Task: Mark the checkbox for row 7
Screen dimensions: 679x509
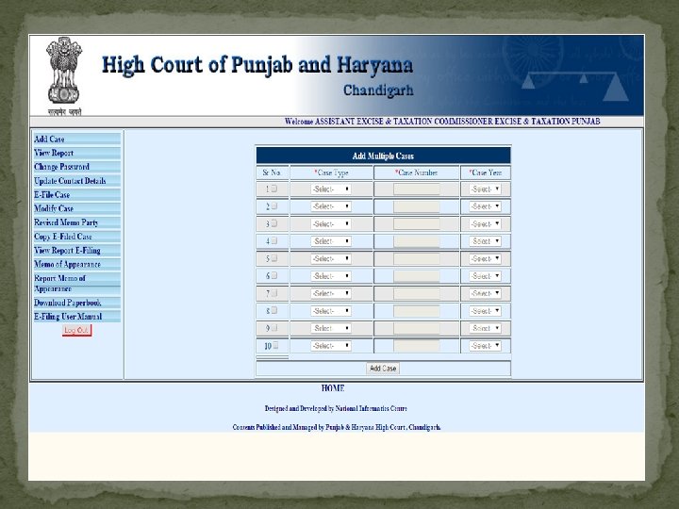Action: click(x=274, y=293)
